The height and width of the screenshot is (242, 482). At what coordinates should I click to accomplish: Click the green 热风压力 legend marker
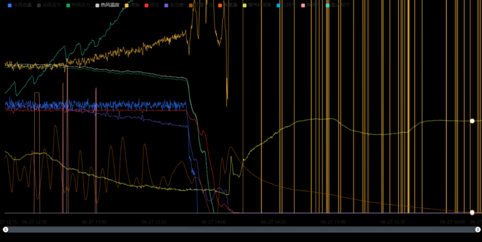tap(69, 5)
